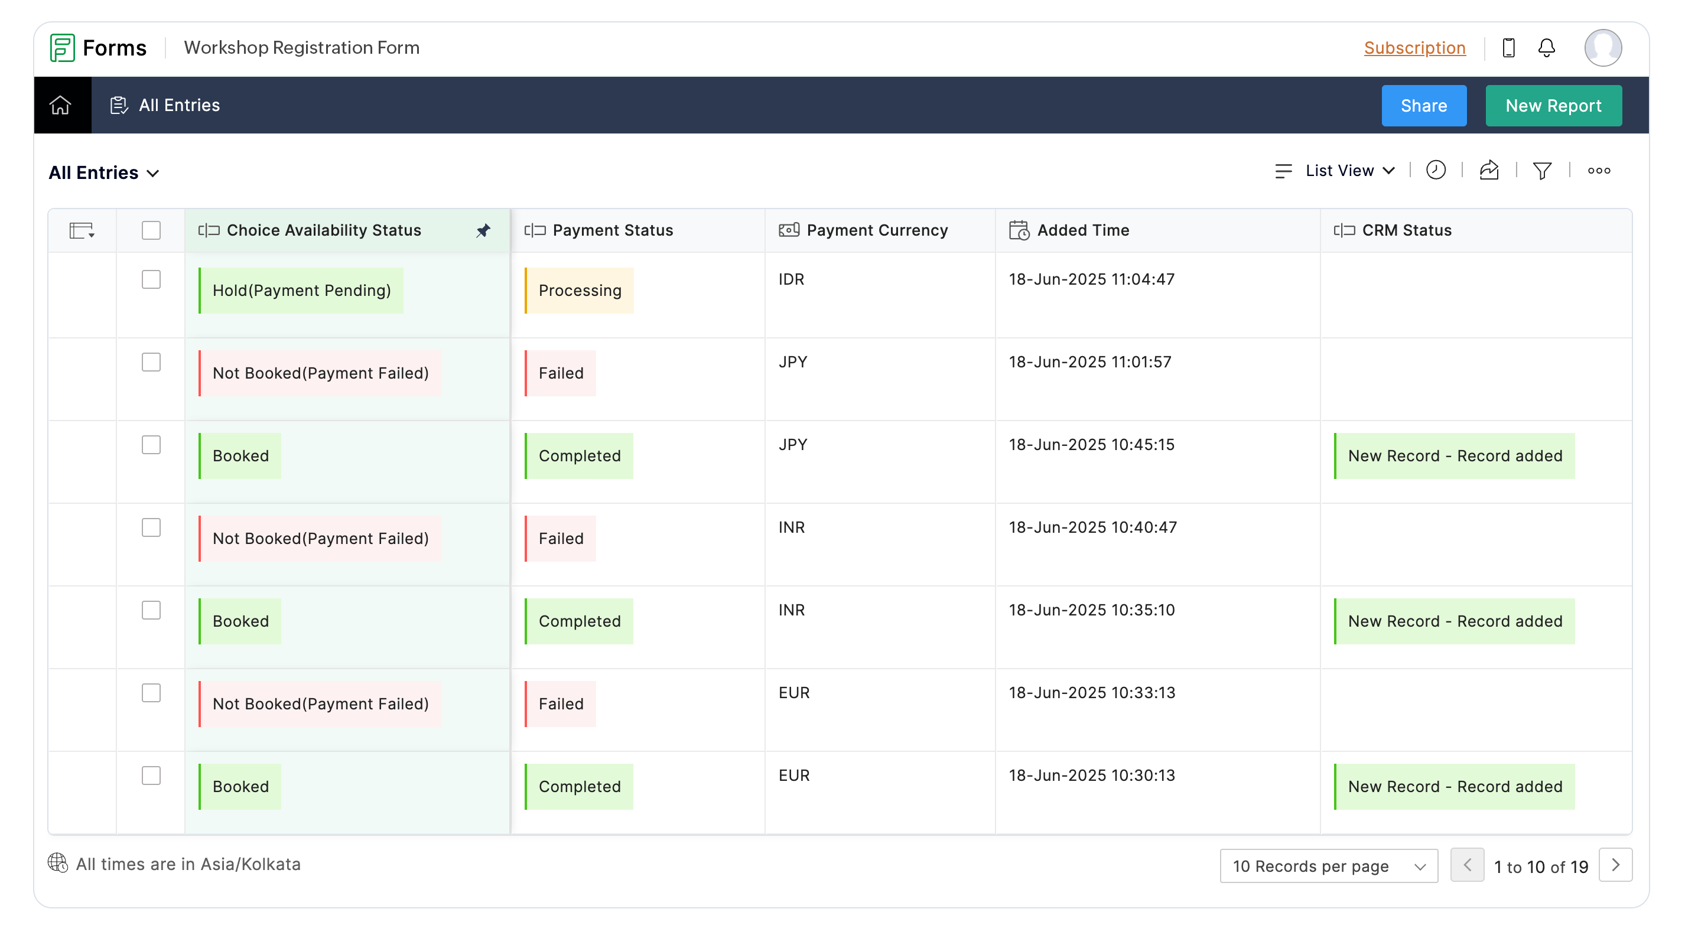Open column chooser dropdown icon
The width and height of the screenshot is (1685, 948).
pyautogui.click(x=82, y=230)
